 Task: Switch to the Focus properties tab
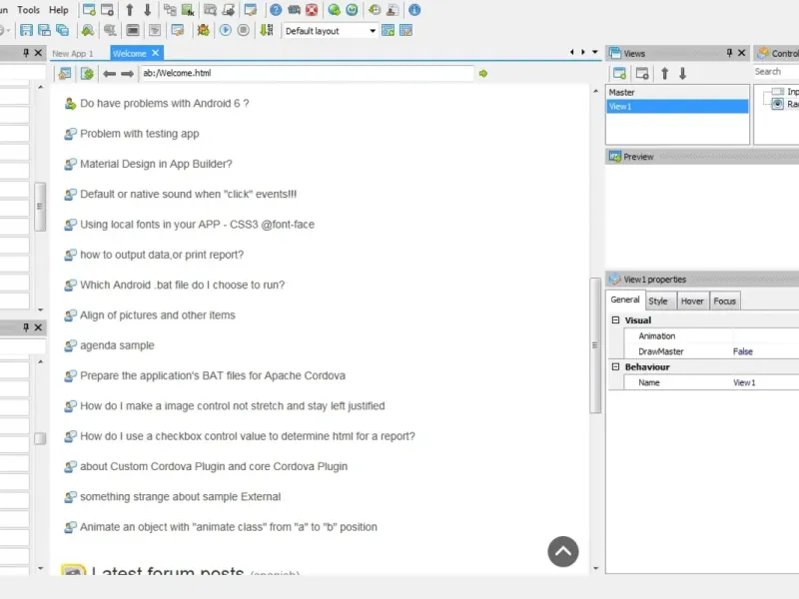tap(725, 301)
